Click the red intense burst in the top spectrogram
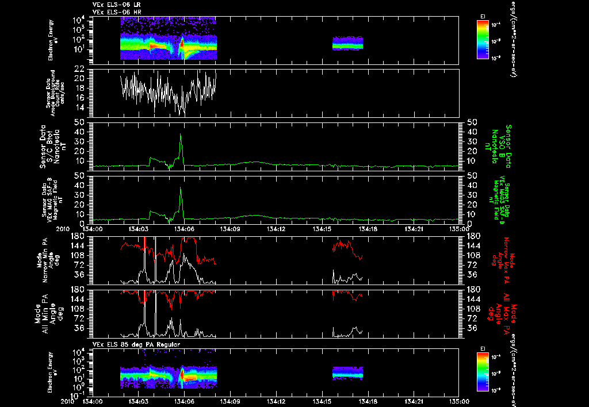The width and height of the screenshot is (589, 407). point(182,44)
